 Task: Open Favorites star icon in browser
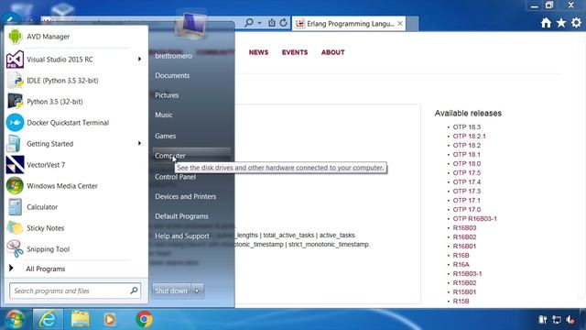pyautogui.click(x=561, y=23)
